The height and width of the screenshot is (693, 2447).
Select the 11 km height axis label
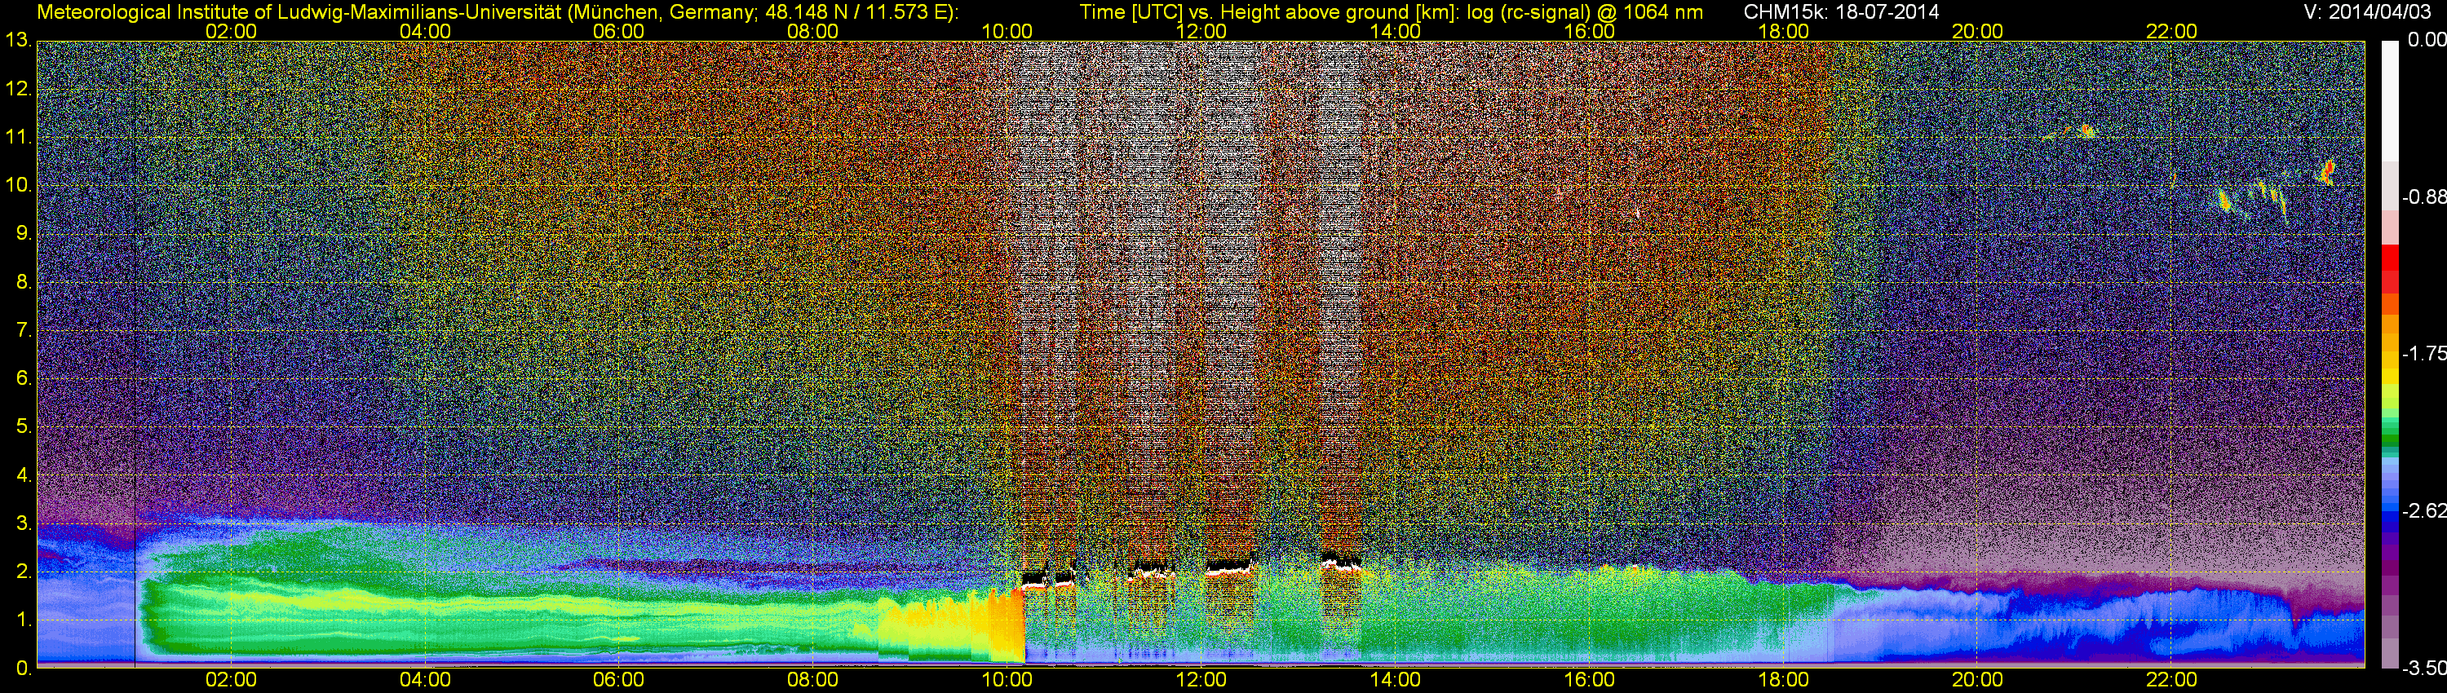click(x=17, y=138)
